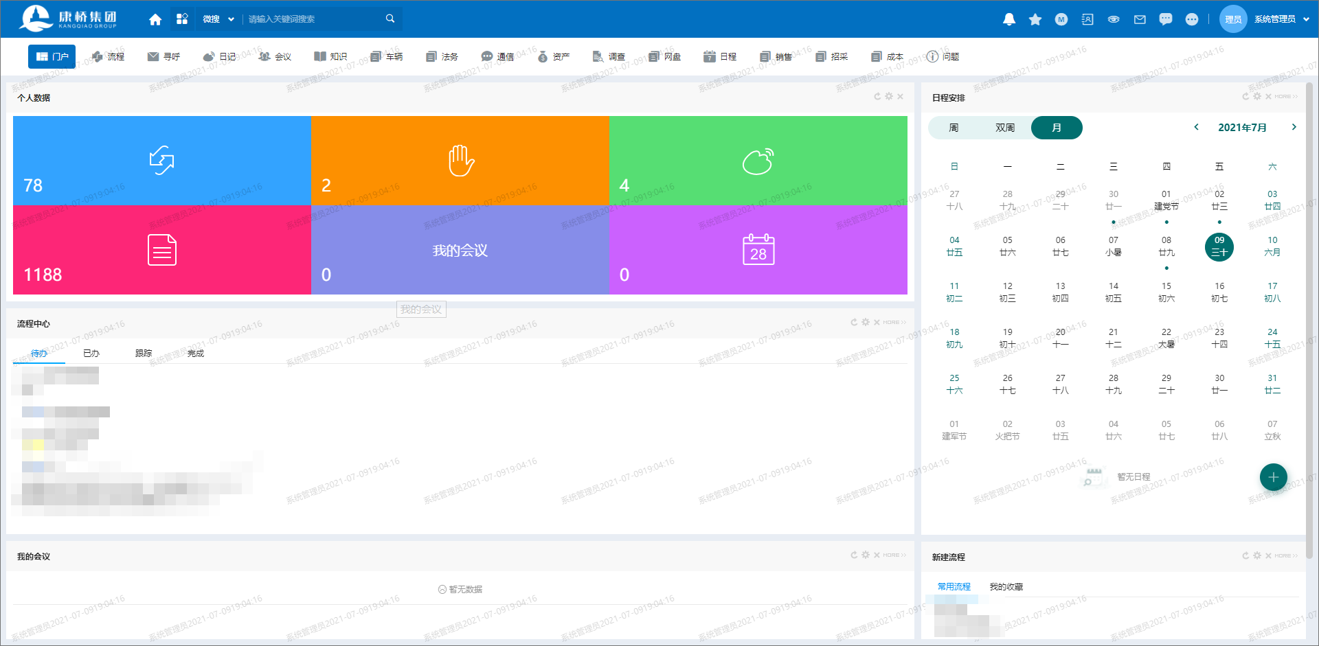Image resolution: width=1319 pixels, height=646 pixels.
Task: Open the orange tile showing 2
Action: click(460, 161)
